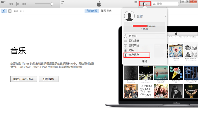198x130 pixels.
Task: Click the purchased icon beside 已购项目
Action: pos(126,46)
